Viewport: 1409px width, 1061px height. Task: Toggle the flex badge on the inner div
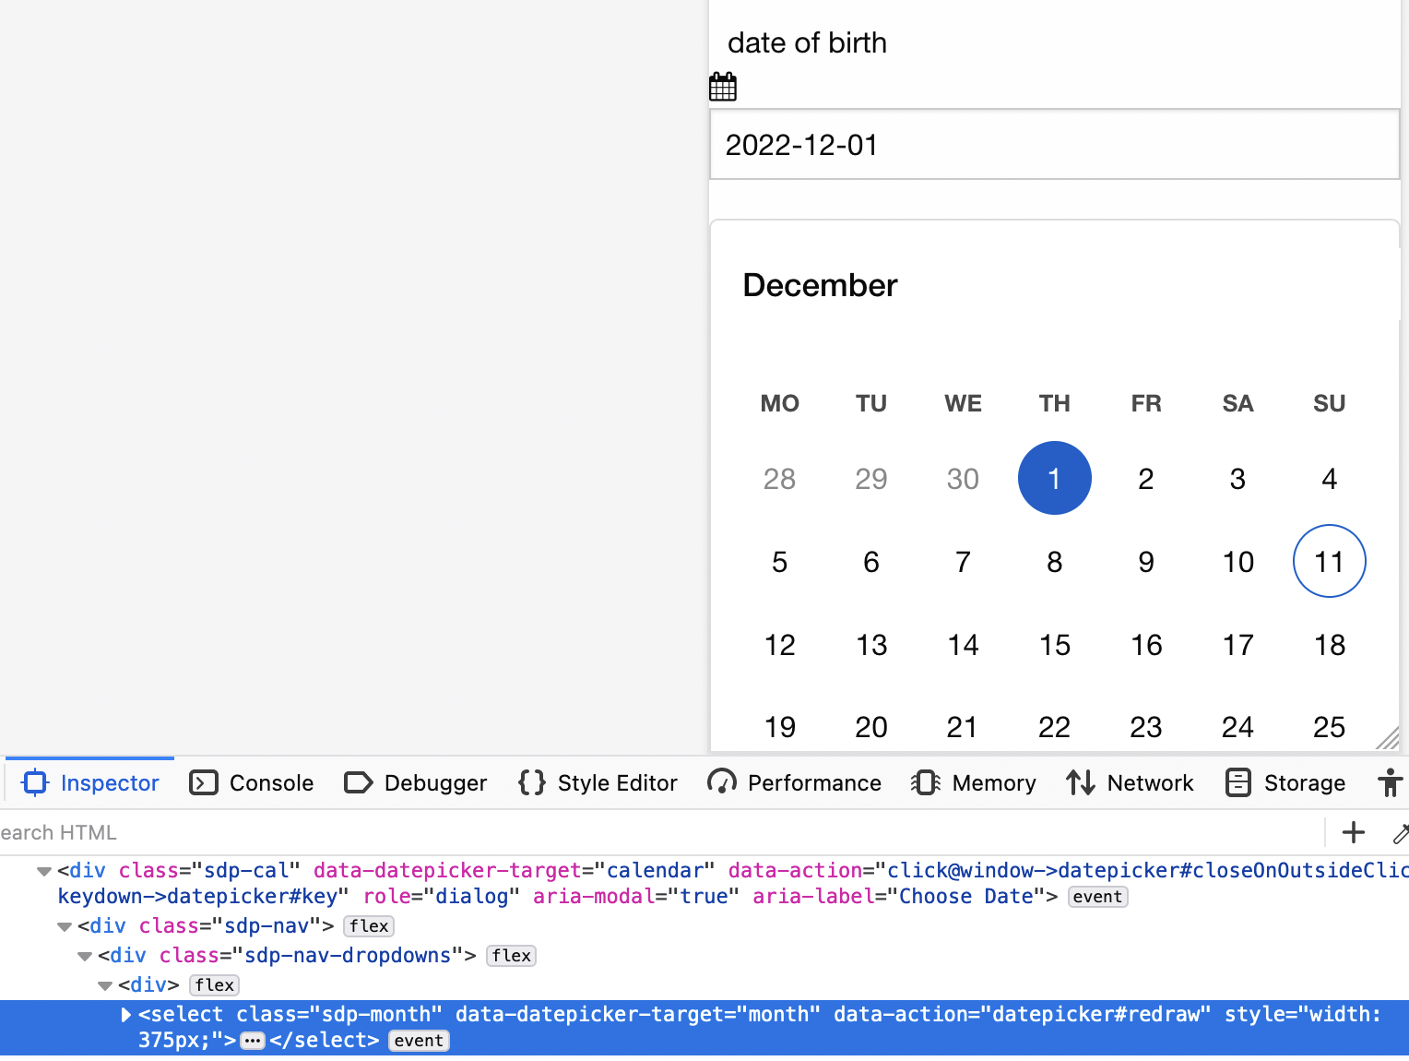click(213, 985)
